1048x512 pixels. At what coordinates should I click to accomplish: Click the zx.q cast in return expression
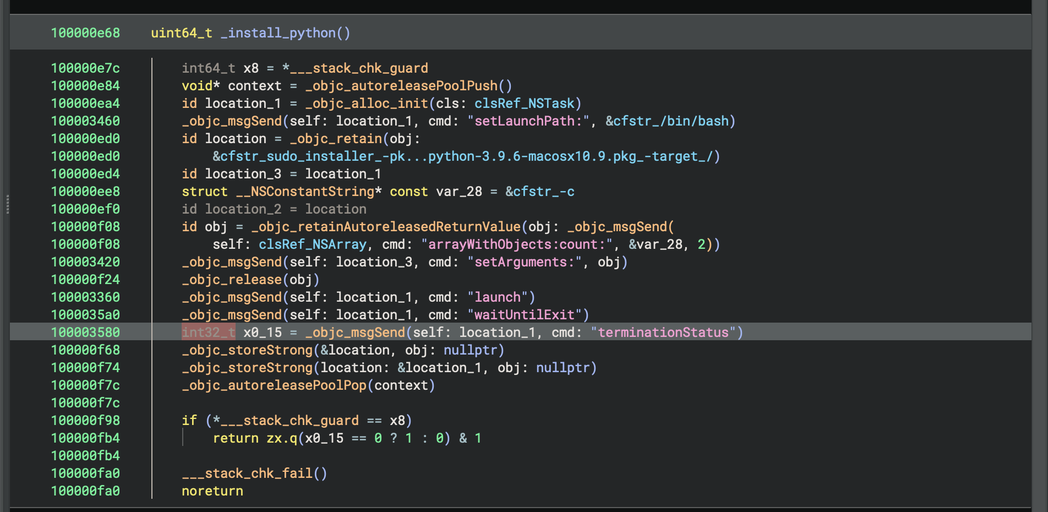(282, 438)
